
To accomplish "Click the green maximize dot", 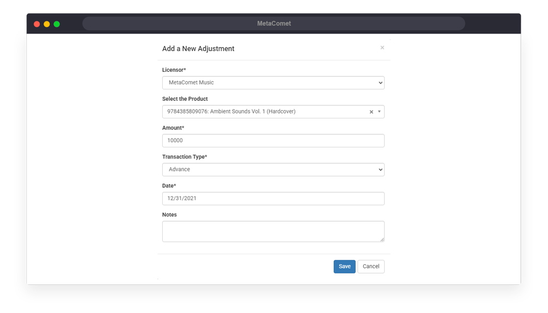I will pos(56,24).
